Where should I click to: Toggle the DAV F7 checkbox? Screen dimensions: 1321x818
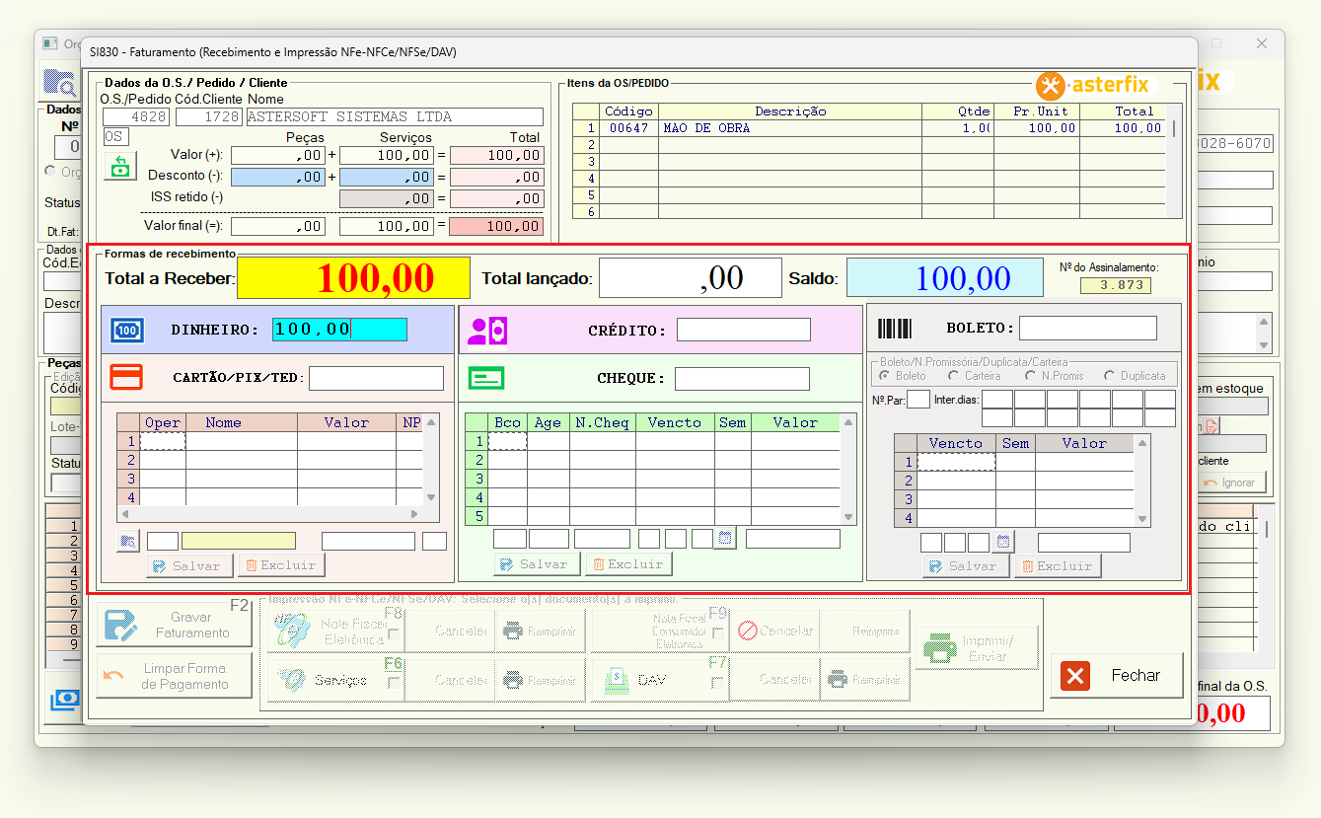pyautogui.click(x=717, y=683)
